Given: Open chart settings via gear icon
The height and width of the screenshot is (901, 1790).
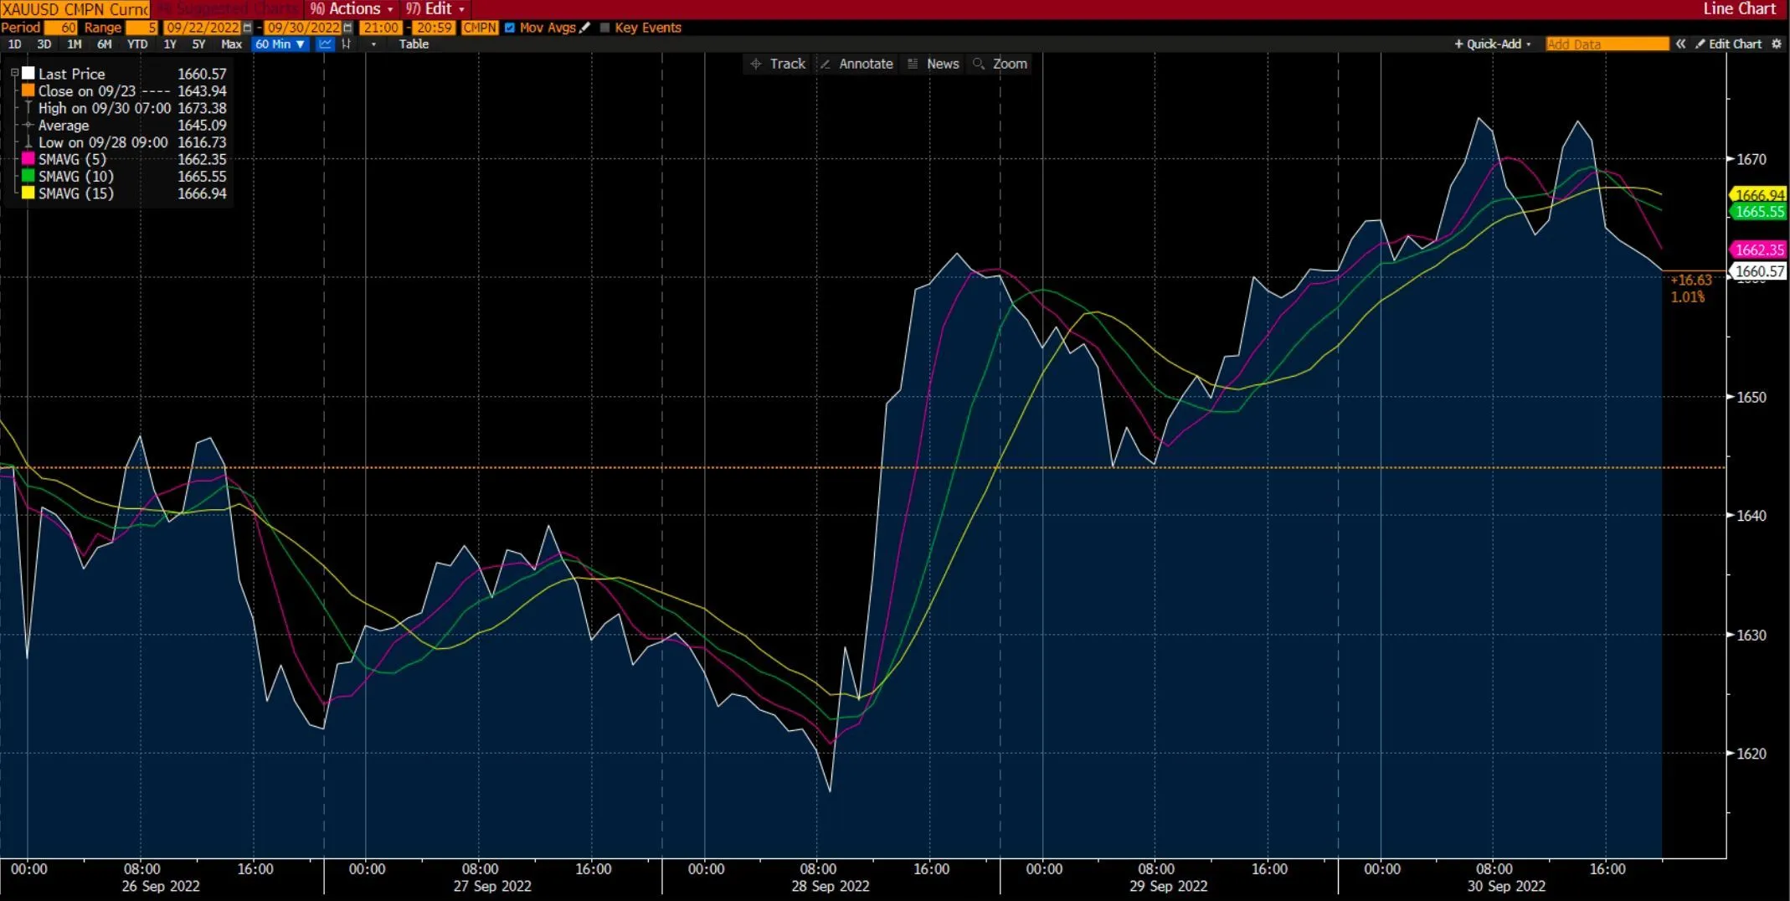Looking at the screenshot, I should [1777, 44].
